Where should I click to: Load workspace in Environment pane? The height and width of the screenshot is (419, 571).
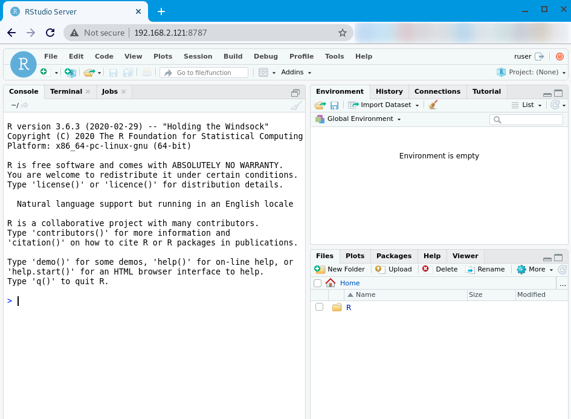coord(320,105)
